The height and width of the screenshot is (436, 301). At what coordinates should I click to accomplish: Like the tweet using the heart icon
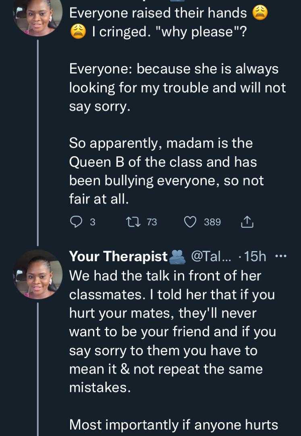pos(190,222)
